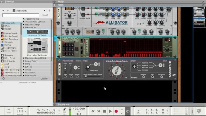Expand KORG group
Screen dimensions: 206x116
[24, 64]
